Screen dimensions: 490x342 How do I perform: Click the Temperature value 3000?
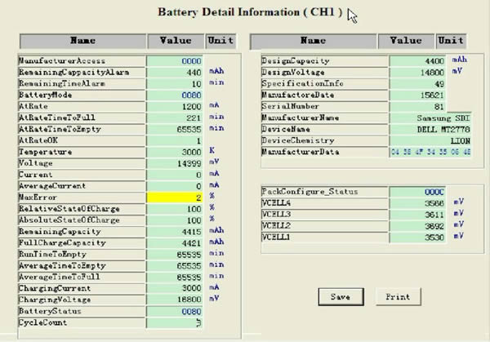coord(175,152)
